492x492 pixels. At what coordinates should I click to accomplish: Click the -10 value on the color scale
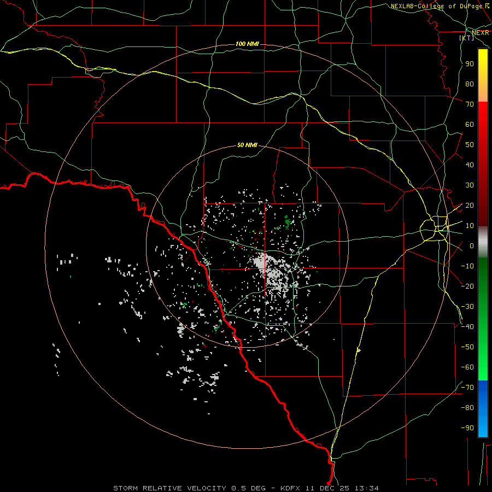(x=467, y=266)
